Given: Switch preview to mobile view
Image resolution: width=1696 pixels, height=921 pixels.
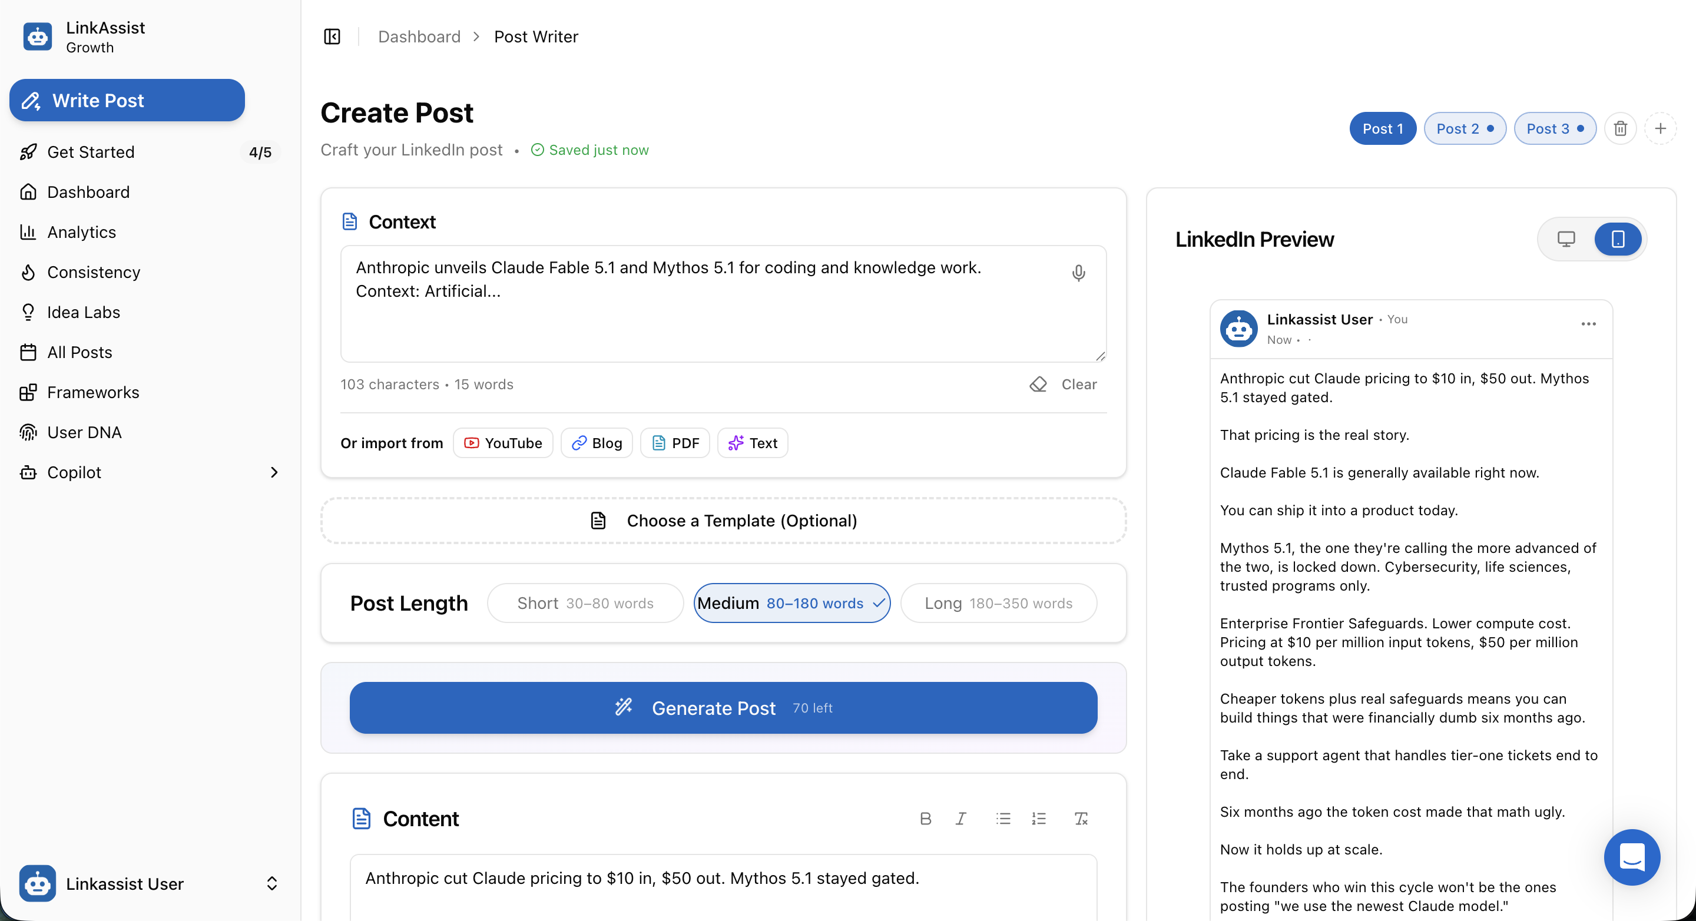Looking at the screenshot, I should coord(1618,239).
